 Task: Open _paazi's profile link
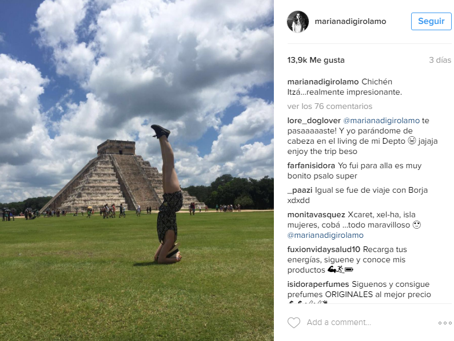pos(300,190)
